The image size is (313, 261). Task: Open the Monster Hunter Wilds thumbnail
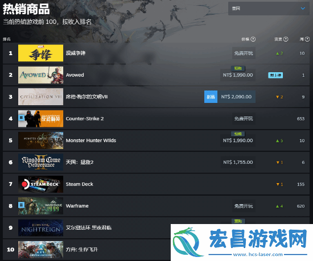41,140
